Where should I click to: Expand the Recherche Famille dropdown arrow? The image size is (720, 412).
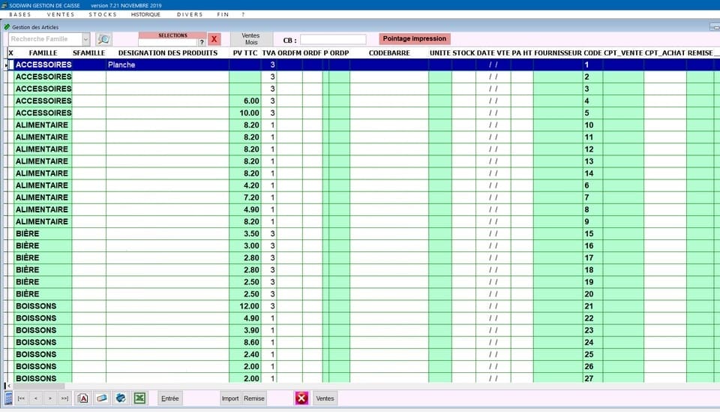(85, 39)
